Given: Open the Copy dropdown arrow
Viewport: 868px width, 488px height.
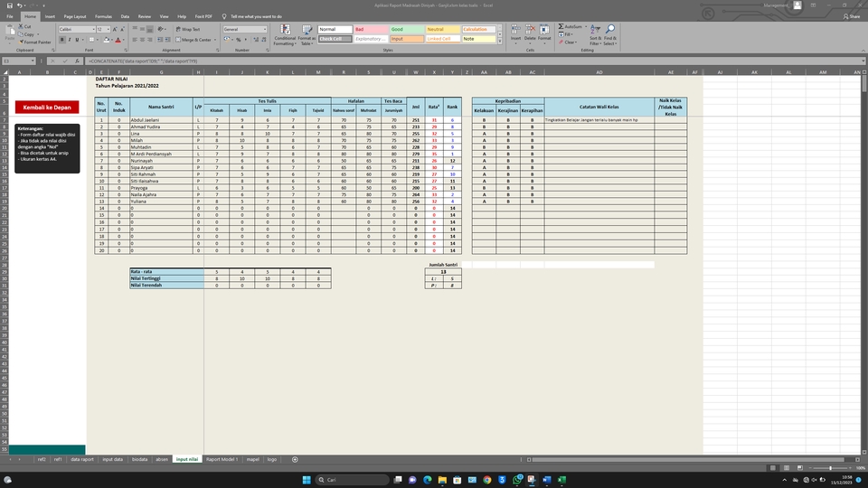Looking at the screenshot, I should [x=38, y=34].
